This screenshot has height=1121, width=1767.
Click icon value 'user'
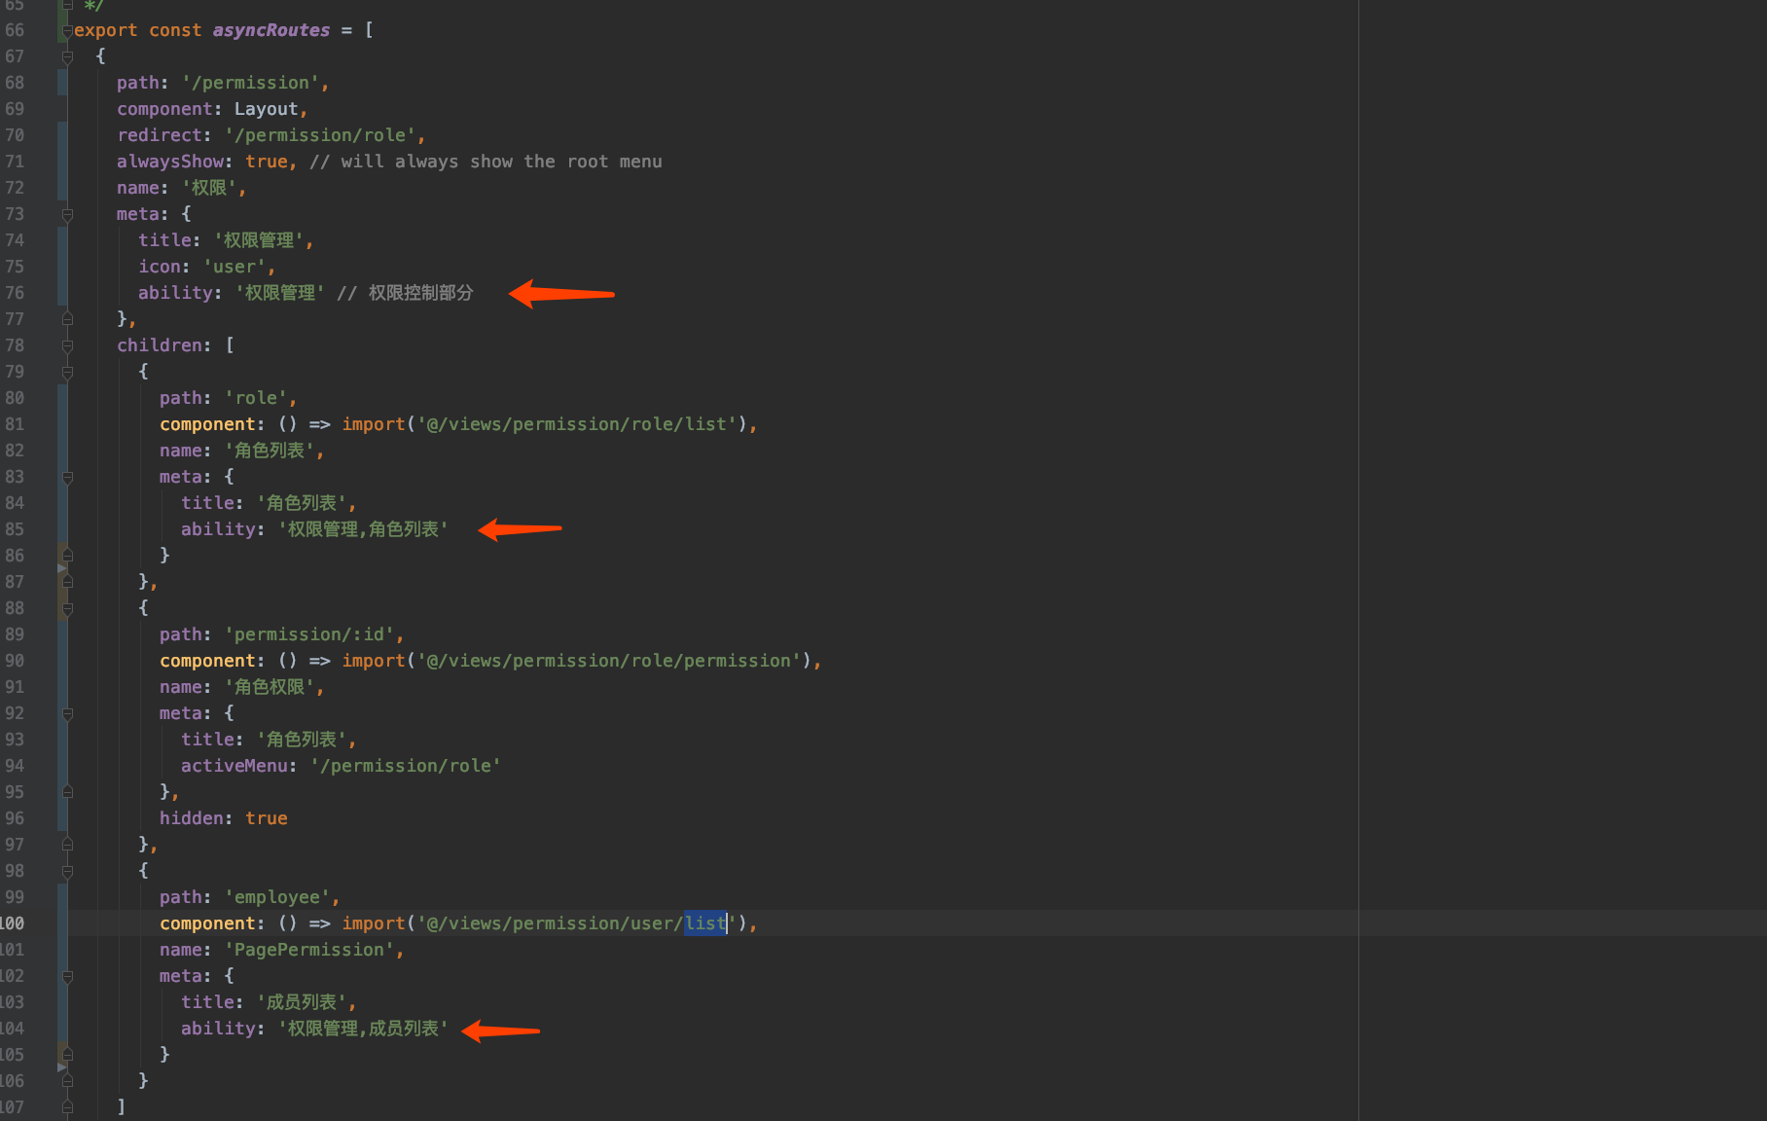(x=234, y=267)
